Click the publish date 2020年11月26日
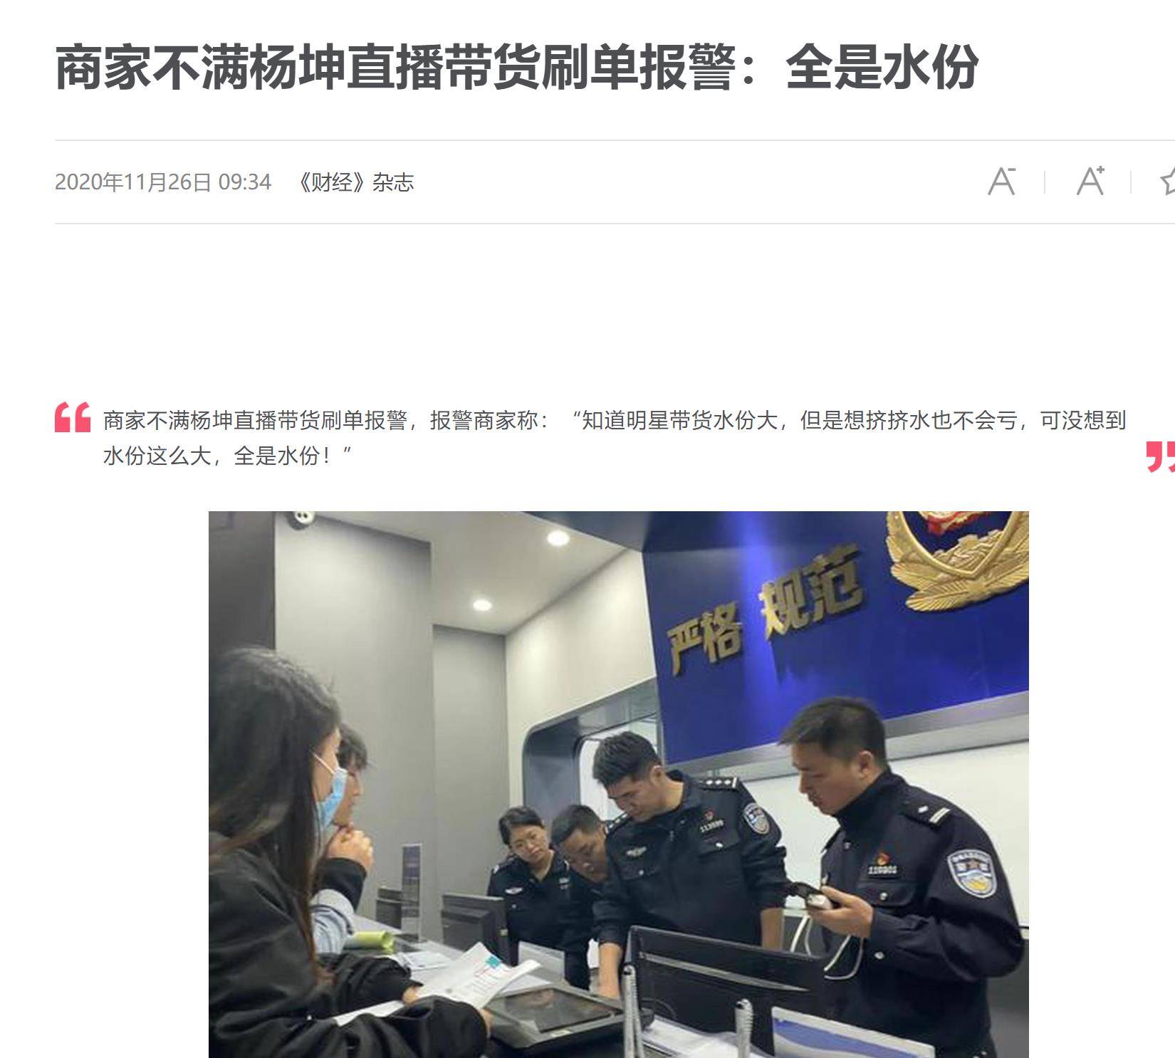Viewport: 1175px width, 1058px height. pyautogui.click(x=133, y=182)
